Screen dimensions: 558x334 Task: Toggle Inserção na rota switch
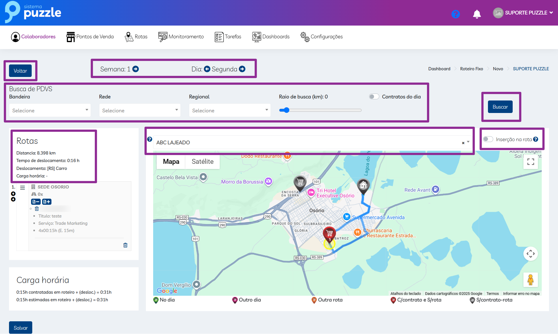(488, 139)
